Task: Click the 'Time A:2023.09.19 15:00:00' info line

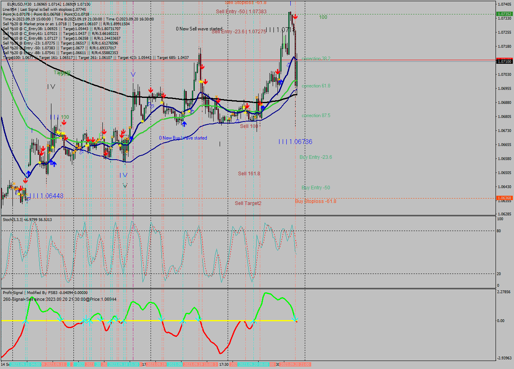Action: click(78, 19)
